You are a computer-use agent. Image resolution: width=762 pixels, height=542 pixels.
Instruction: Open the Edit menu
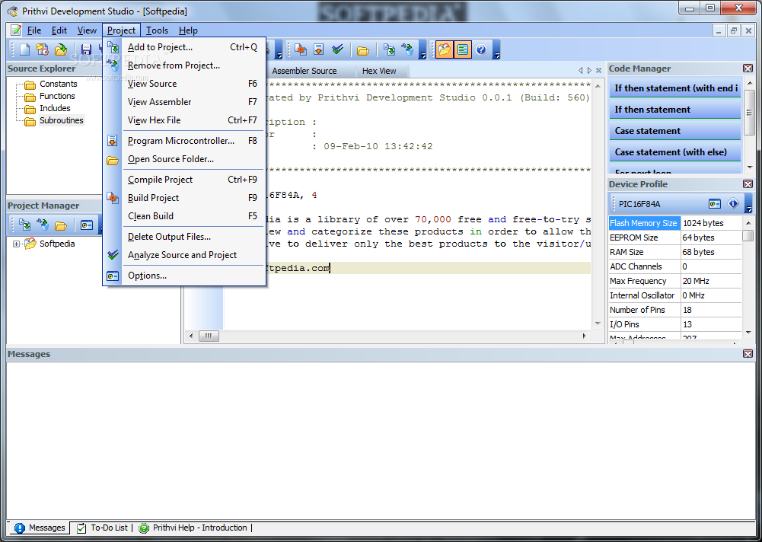coord(59,30)
